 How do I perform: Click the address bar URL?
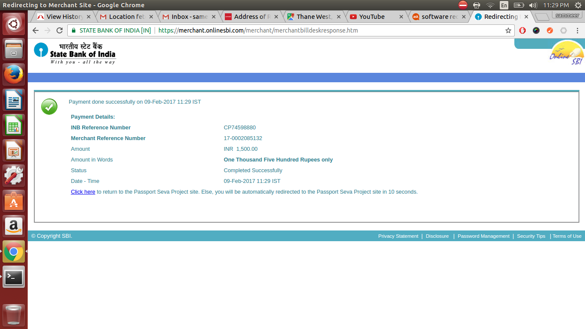coord(258,30)
